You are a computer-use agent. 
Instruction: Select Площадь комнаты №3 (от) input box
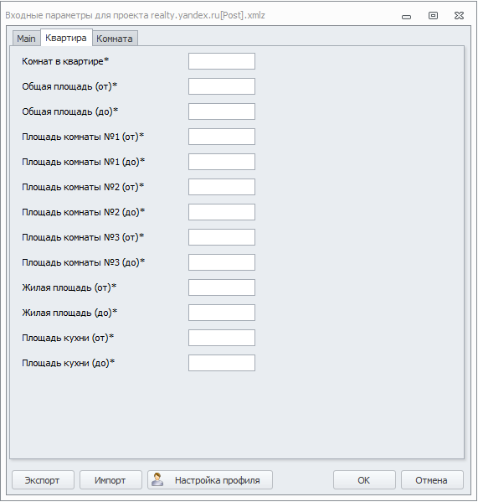click(222, 237)
